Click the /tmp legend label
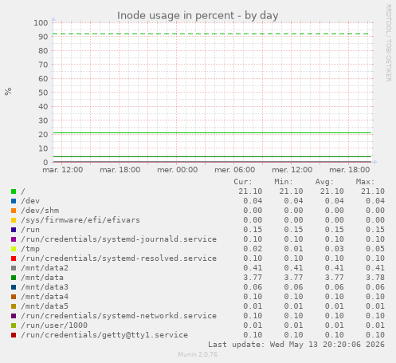This screenshot has width=396, height=363. coord(30,249)
